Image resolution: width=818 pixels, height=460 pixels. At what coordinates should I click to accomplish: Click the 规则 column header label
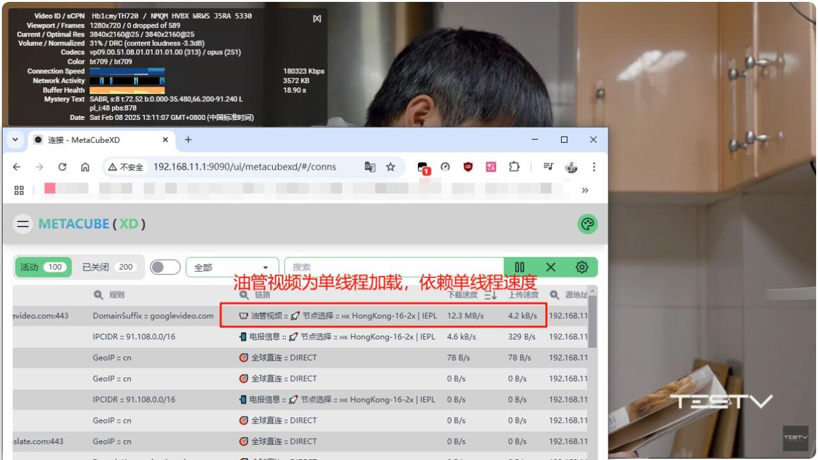[116, 295]
